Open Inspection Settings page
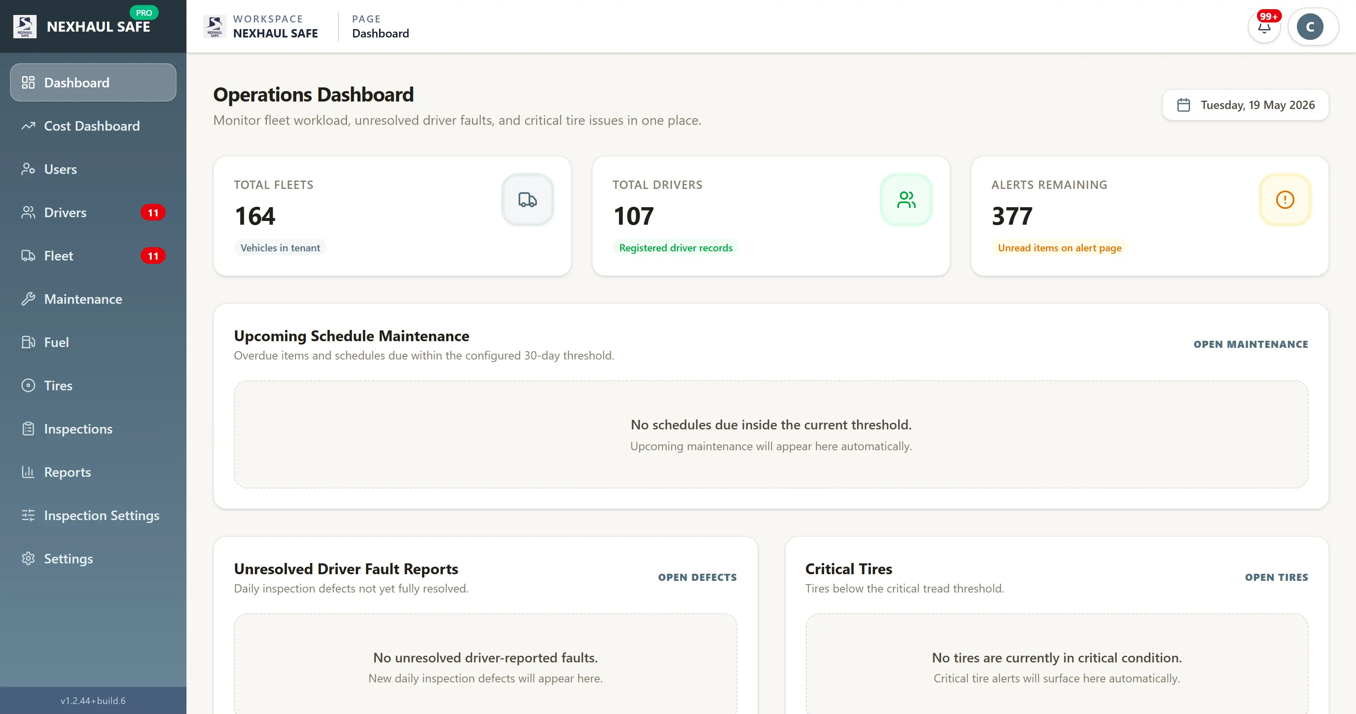Image resolution: width=1356 pixels, height=714 pixels. click(x=93, y=515)
